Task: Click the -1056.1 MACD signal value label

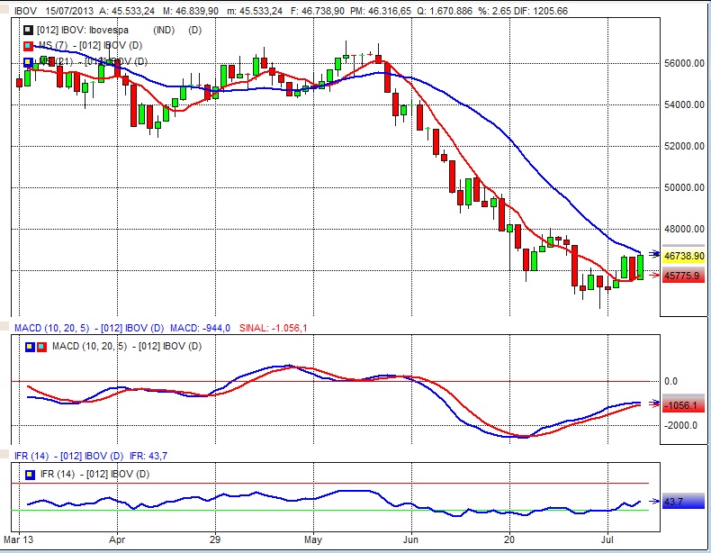Action: (x=683, y=406)
